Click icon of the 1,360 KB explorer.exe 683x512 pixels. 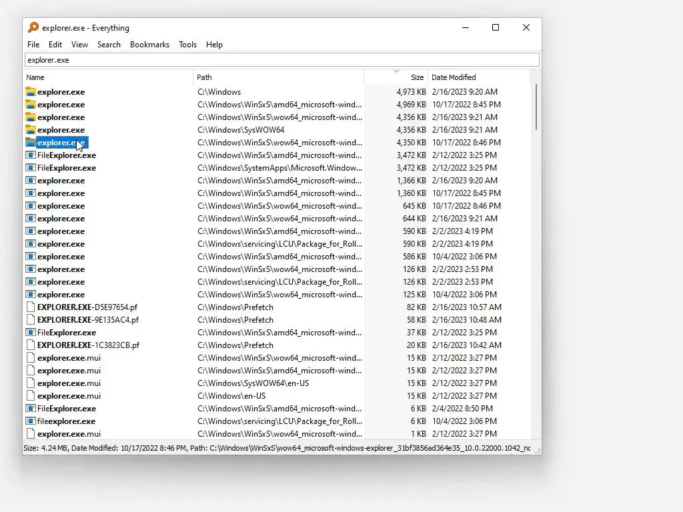[x=31, y=193]
